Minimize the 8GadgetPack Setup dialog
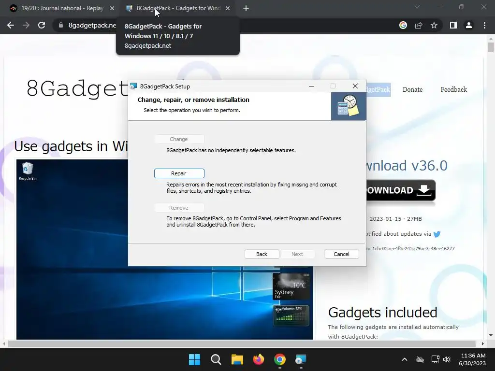This screenshot has width=495, height=371. click(311, 86)
